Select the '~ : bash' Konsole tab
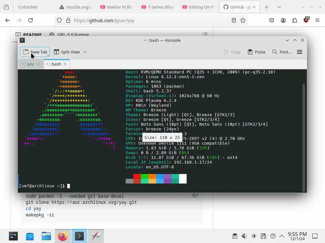The height and width of the screenshot is (243, 325). [53, 64]
